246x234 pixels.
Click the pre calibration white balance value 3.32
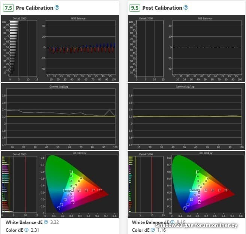[54, 222]
